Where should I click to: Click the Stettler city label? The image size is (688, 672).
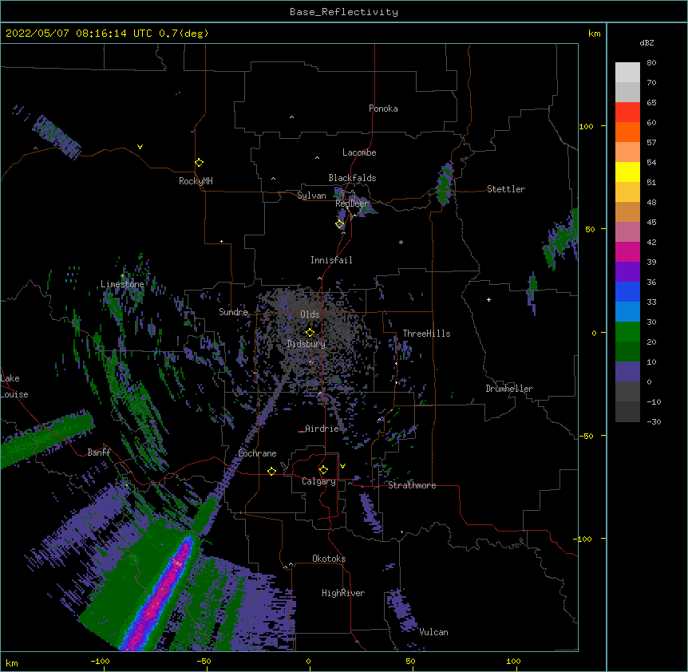pyautogui.click(x=506, y=189)
